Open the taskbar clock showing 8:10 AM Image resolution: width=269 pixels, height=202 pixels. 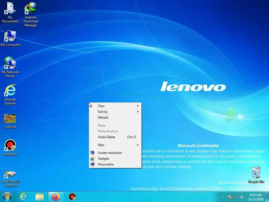click(255, 197)
